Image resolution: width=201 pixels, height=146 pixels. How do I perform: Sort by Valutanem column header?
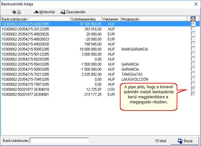tap(111, 19)
